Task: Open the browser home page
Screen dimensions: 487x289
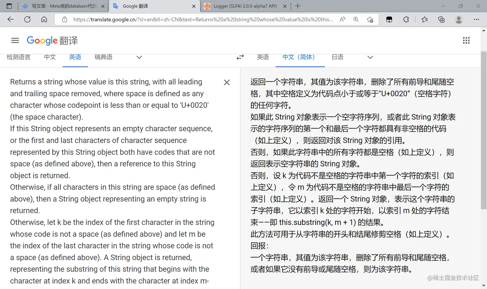Action: pyautogui.click(x=44, y=19)
